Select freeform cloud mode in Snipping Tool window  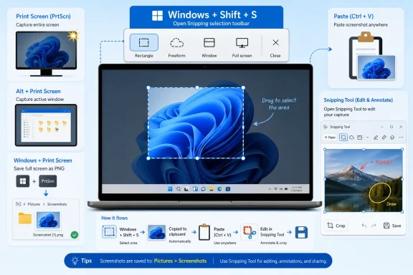coord(351,137)
